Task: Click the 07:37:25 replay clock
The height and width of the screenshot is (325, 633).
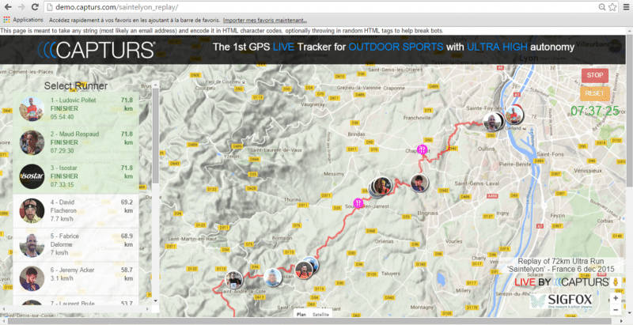Action: pyautogui.click(x=595, y=111)
